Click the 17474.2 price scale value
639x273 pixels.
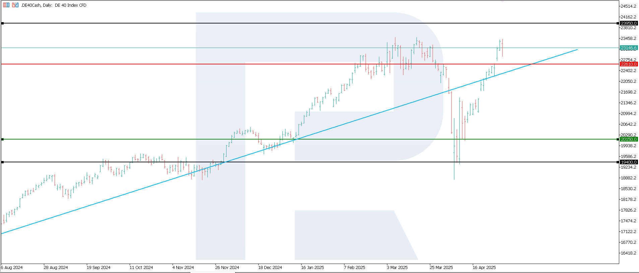coord(628,221)
